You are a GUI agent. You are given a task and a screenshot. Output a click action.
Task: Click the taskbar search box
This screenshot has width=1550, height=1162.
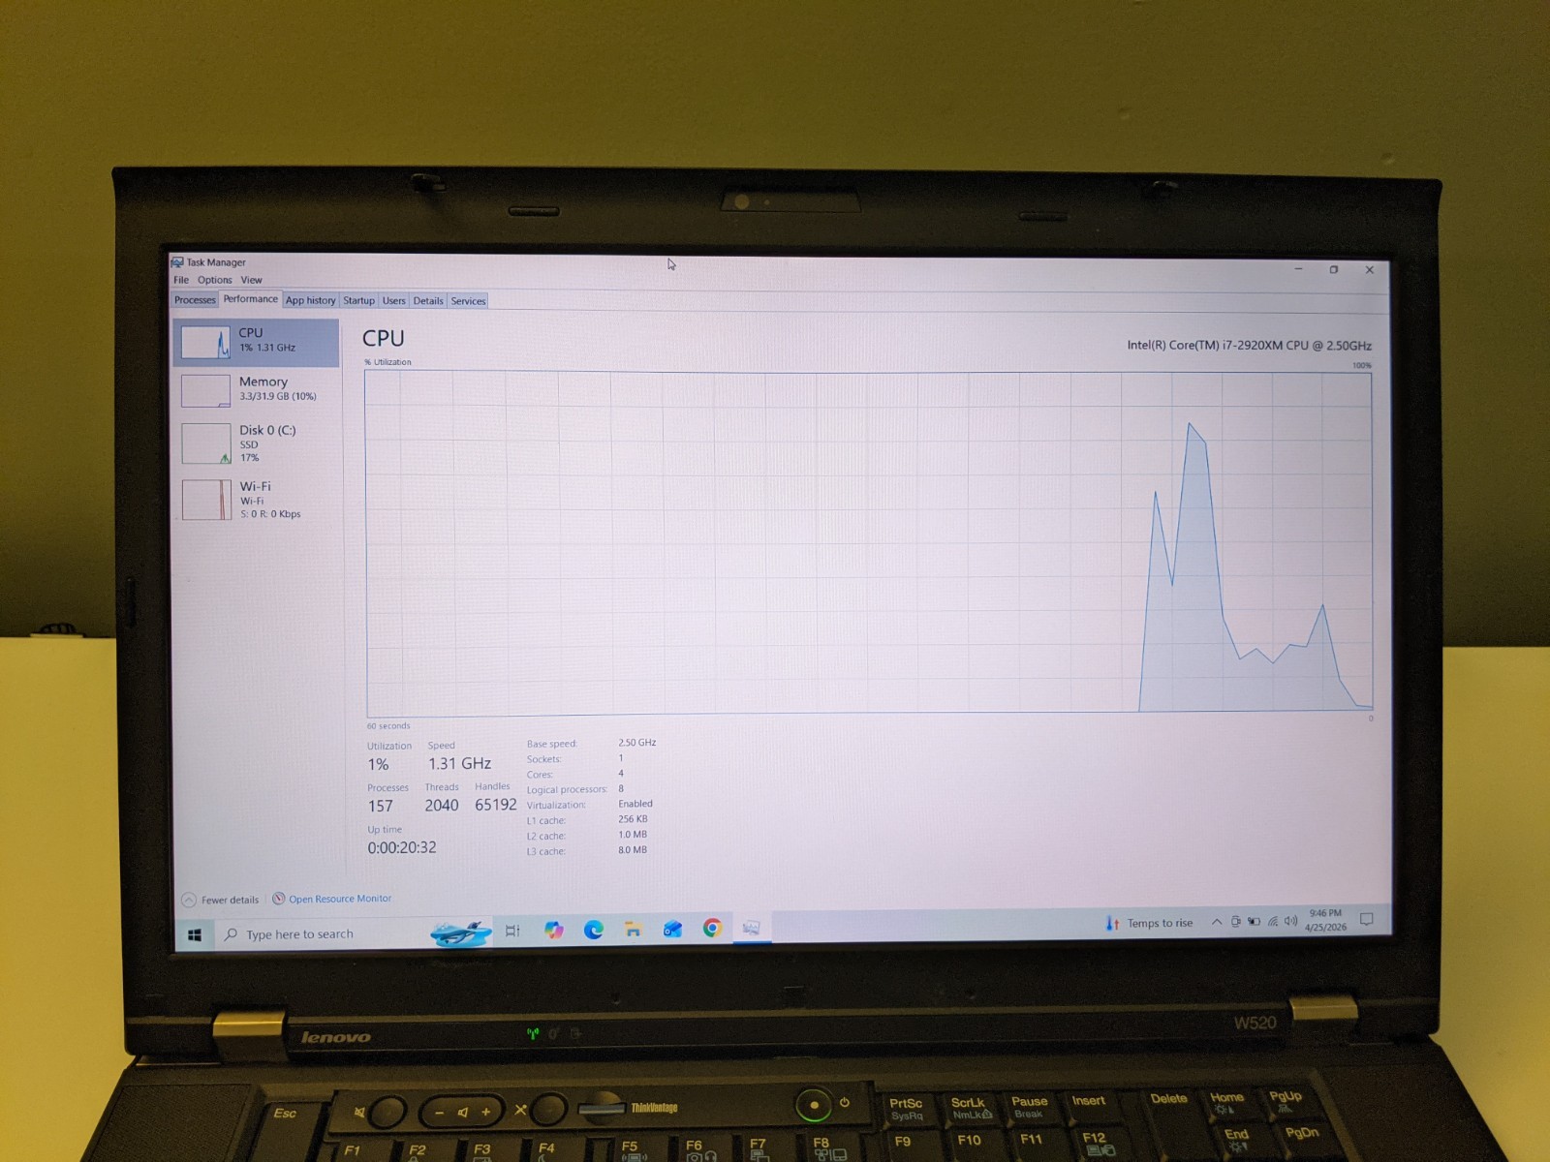(x=354, y=933)
